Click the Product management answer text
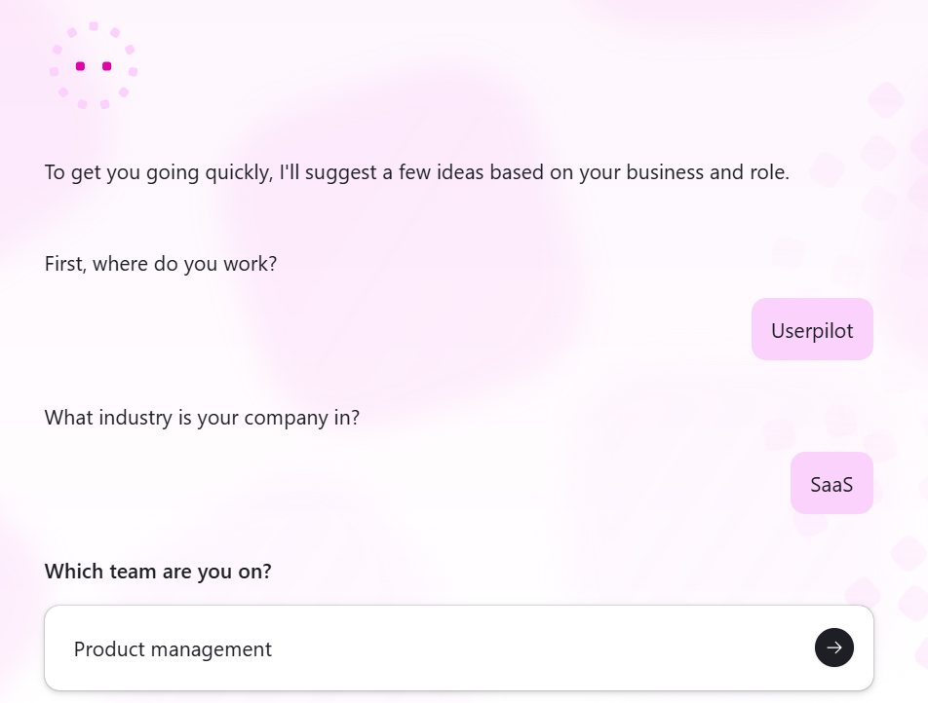 173,648
